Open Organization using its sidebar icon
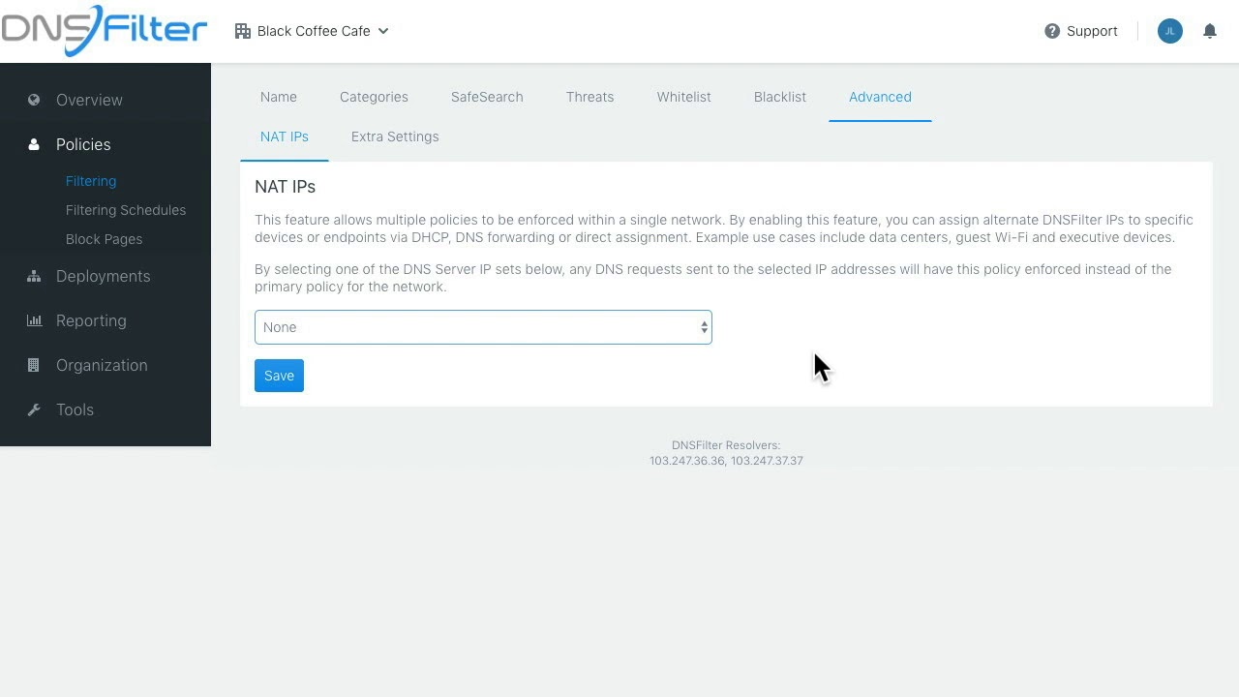This screenshot has height=697, width=1239. click(x=34, y=365)
